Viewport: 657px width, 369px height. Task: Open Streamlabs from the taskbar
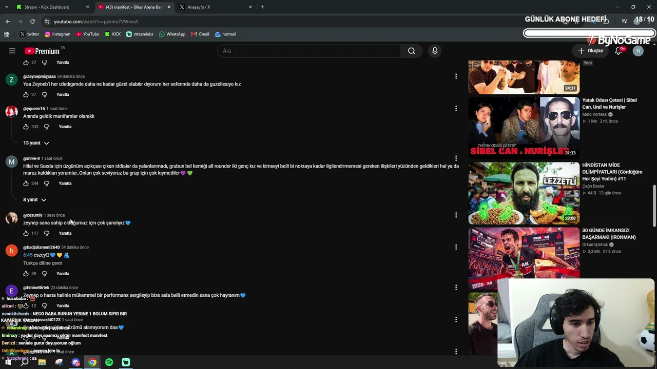[126, 362]
